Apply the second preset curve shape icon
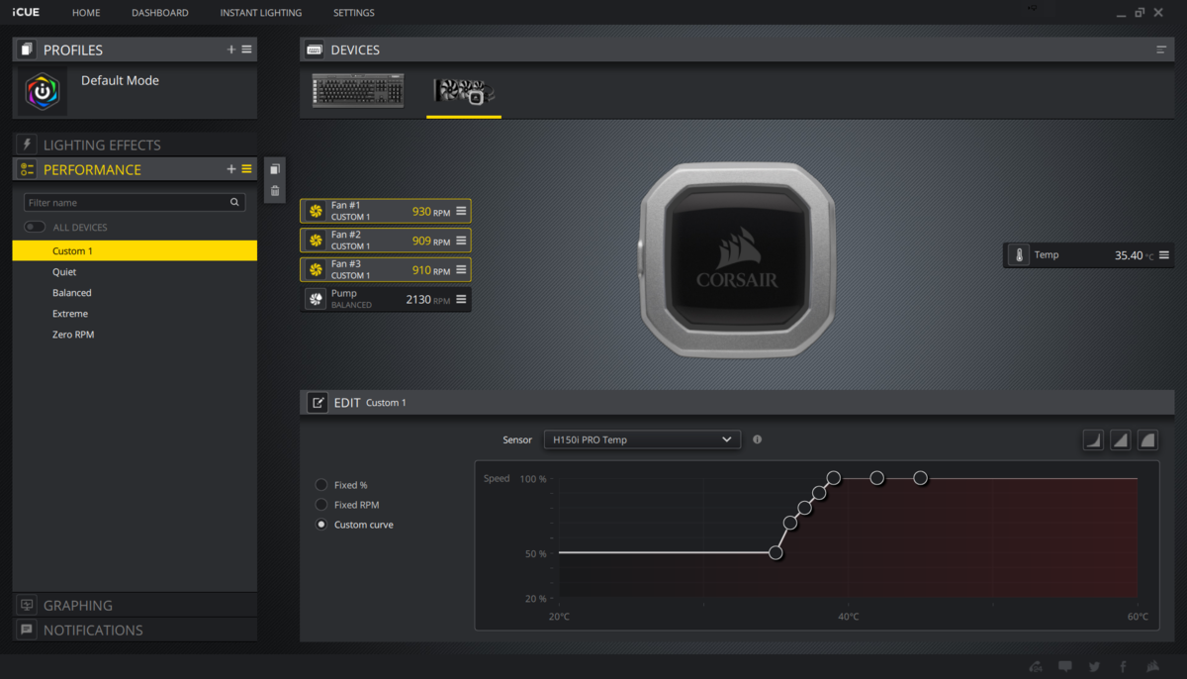Screen dimensions: 1187x679 click(1121, 439)
